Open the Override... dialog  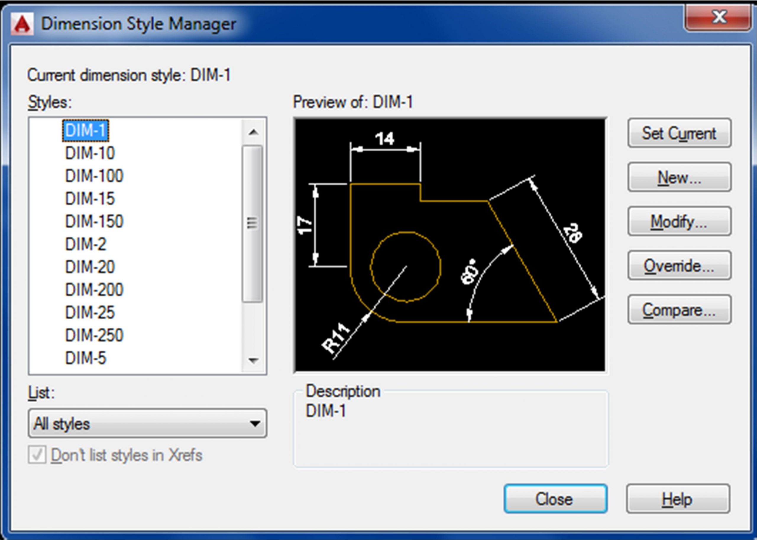pyautogui.click(x=679, y=266)
